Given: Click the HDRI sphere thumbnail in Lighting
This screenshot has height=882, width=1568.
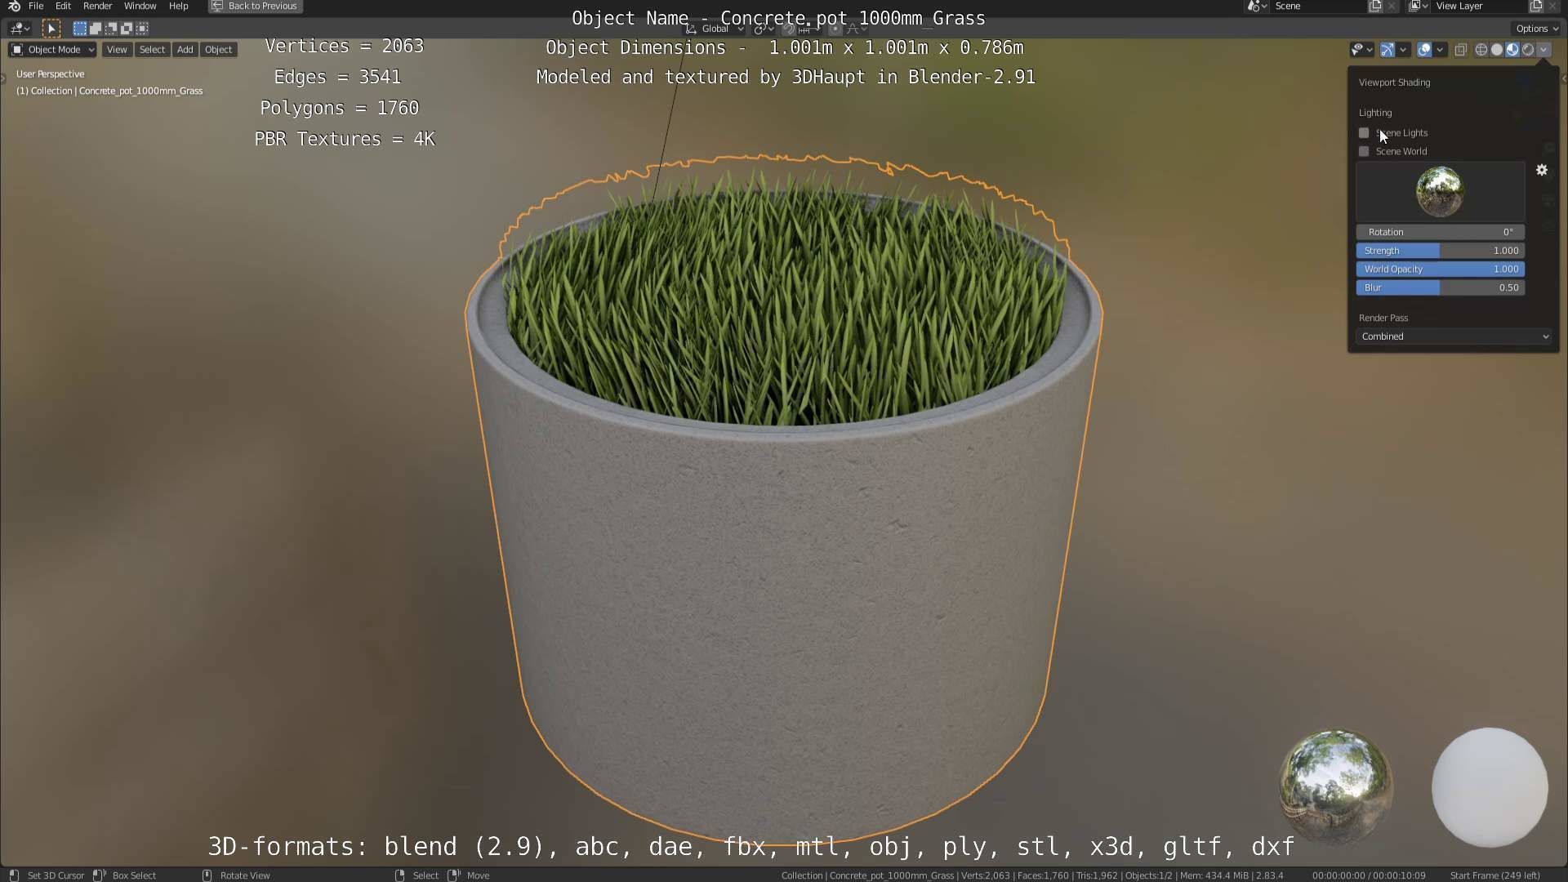Looking at the screenshot, I should pos(1440,191).
